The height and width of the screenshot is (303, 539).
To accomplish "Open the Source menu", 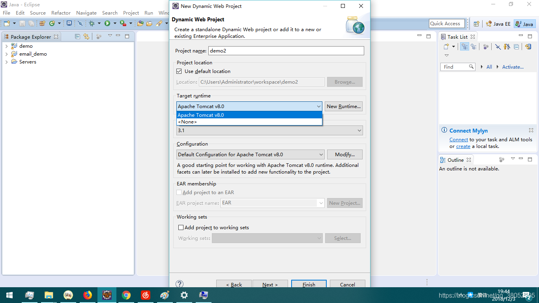I will tap(38, 13).
